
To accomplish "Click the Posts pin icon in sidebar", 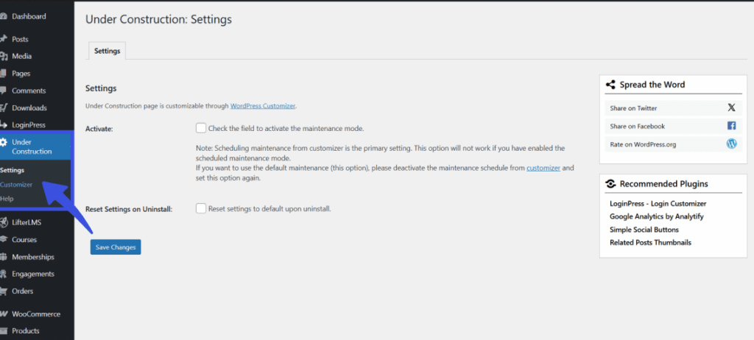I will [4, 39].
